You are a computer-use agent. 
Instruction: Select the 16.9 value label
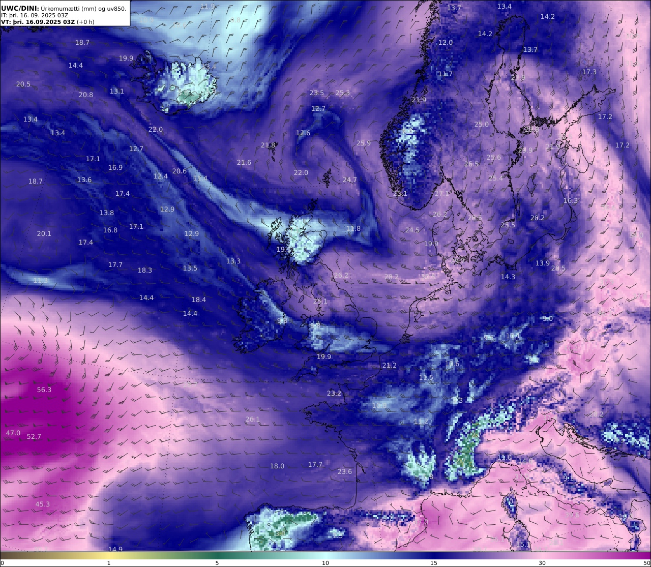[115, 168]
